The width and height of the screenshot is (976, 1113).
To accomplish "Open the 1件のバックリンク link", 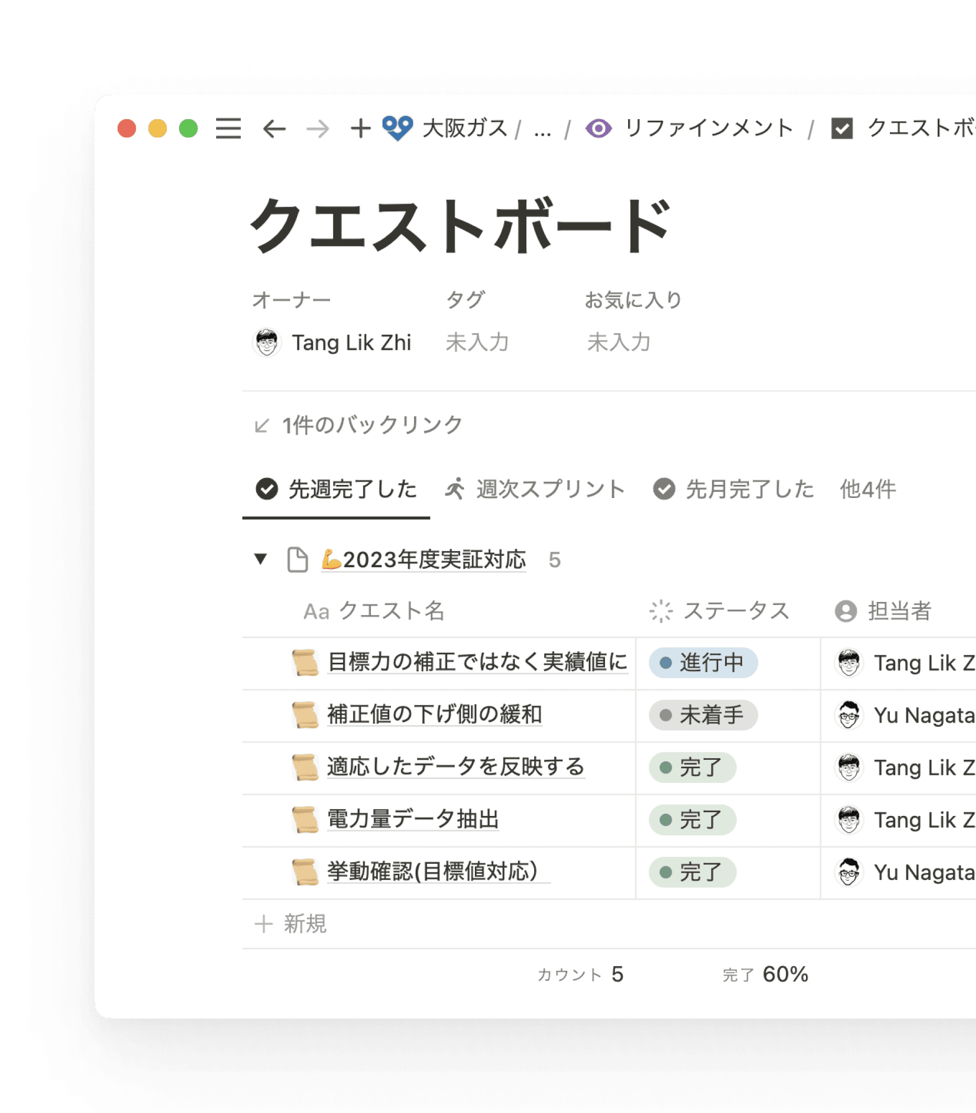I will 370,423.
